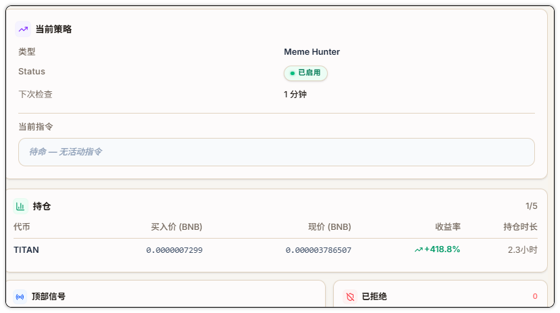This screenshot has height=313, width=560.
Task: Click the 1/5 position count
Action: coord(531,206)
